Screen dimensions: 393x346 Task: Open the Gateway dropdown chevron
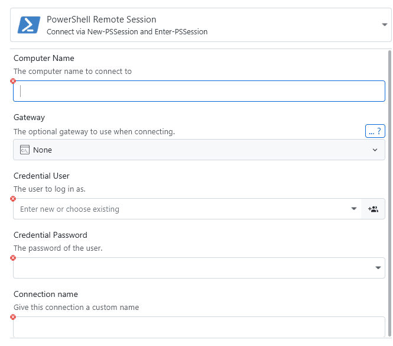(375, 150)
